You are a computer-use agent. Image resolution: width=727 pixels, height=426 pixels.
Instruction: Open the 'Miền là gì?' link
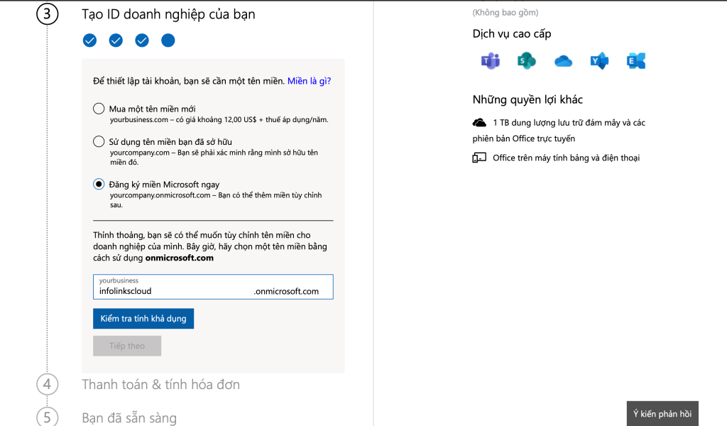coord(309,81)
